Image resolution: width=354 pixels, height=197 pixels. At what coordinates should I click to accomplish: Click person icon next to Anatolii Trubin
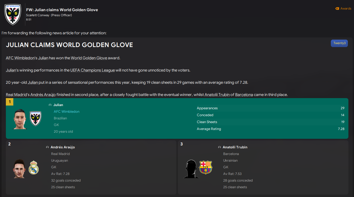coord(219,147)
